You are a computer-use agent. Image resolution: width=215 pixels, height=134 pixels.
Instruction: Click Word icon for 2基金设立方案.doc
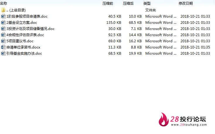point(3,22)
